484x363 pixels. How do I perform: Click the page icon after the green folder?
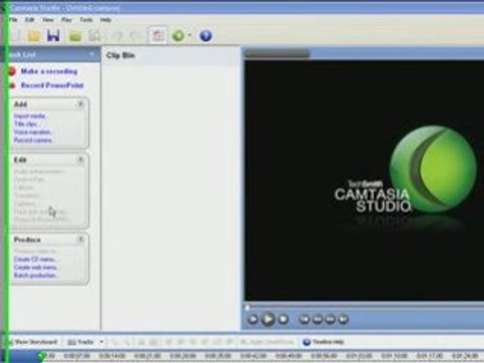(x=95, y=36)
